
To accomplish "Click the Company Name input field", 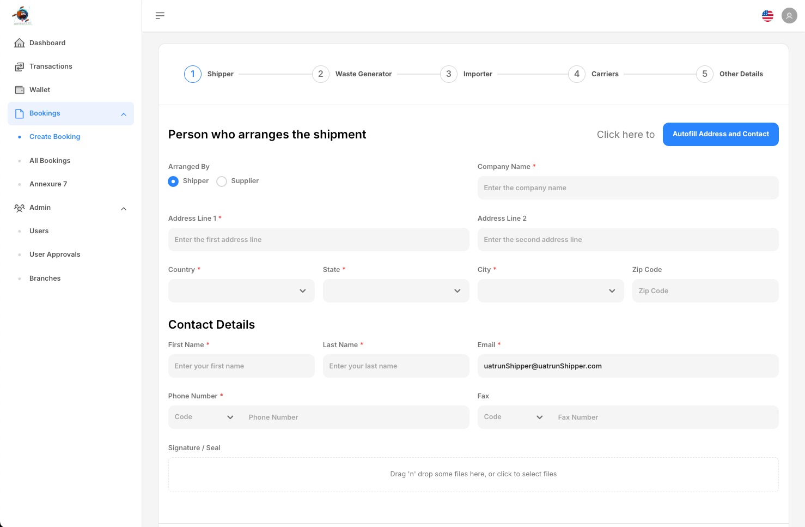I will (x=628, y=188).
